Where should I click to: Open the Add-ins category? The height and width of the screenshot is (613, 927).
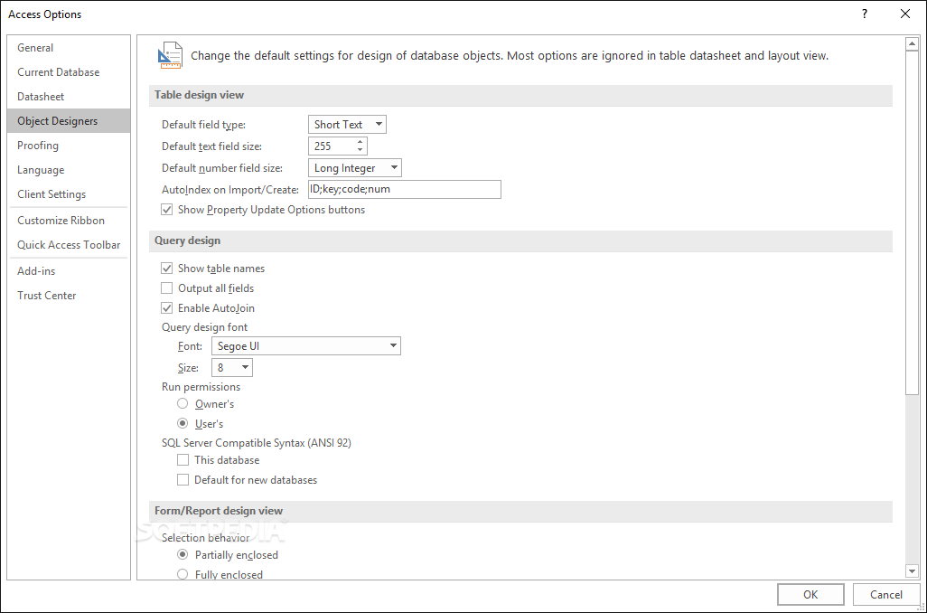(69, 271)
